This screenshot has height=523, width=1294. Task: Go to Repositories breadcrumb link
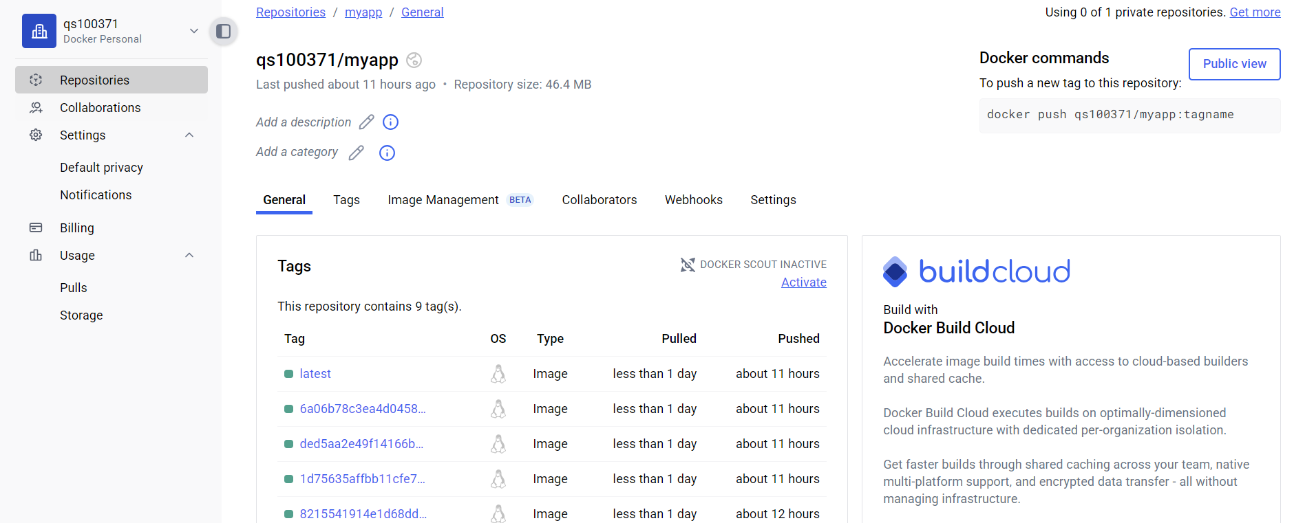click(290, 12)
